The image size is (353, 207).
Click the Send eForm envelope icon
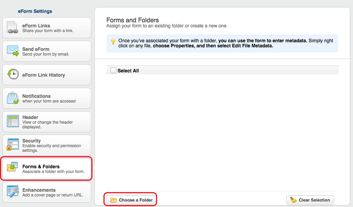13,50
